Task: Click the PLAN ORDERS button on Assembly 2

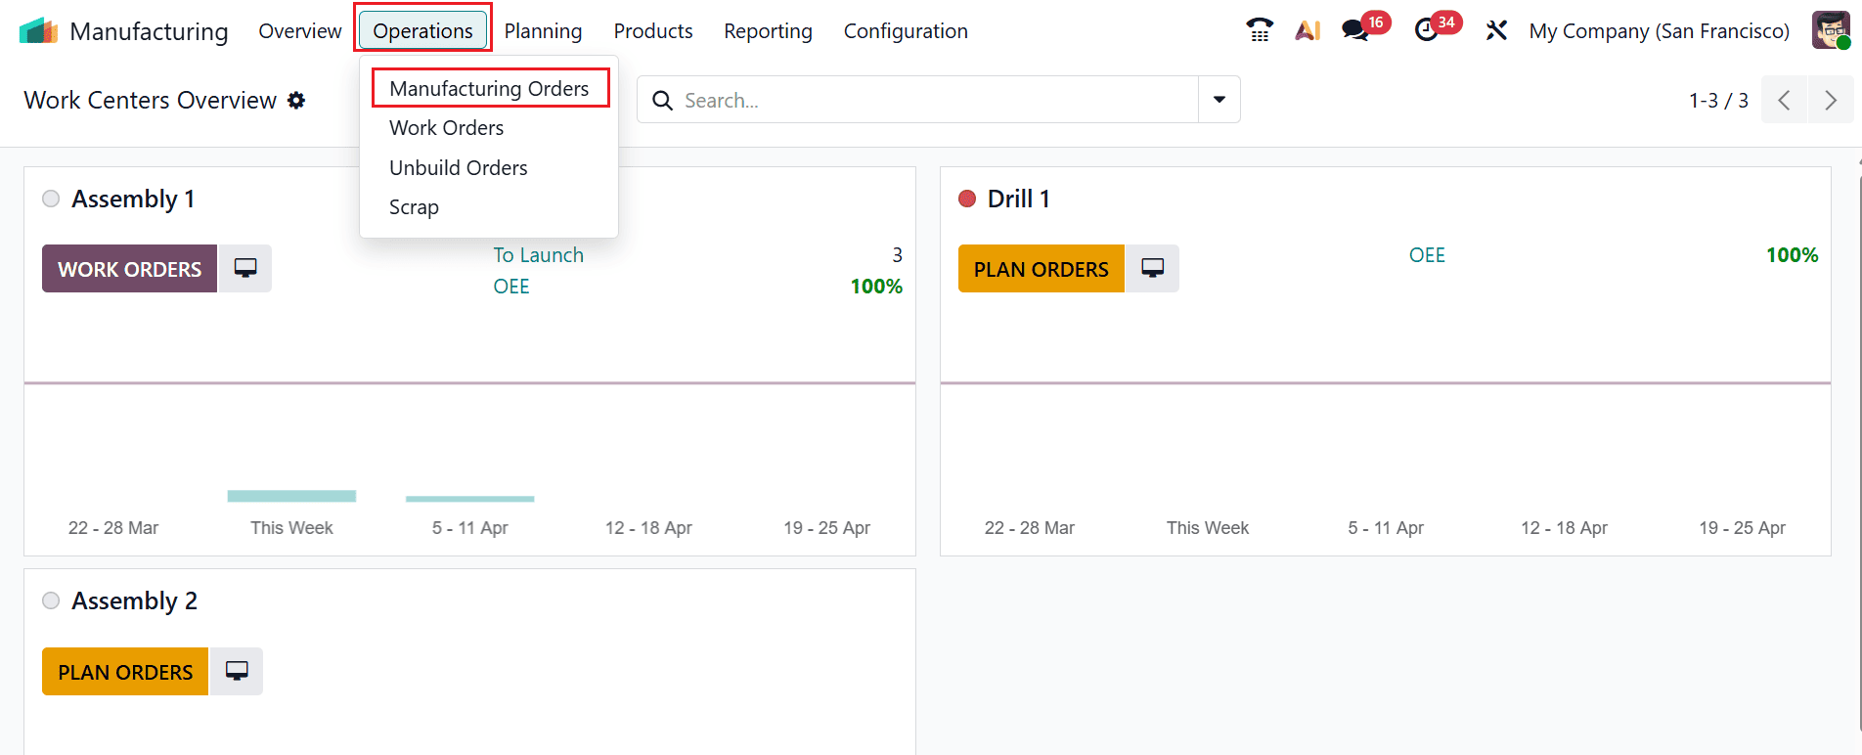Action: click(125, 671)
